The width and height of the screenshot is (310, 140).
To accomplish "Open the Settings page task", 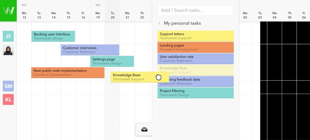I will tap(112, 61).
